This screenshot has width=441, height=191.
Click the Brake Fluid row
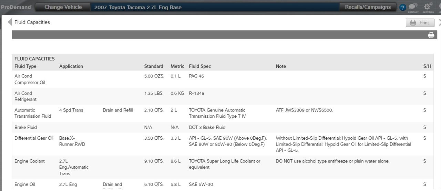[x=223, y=127]
